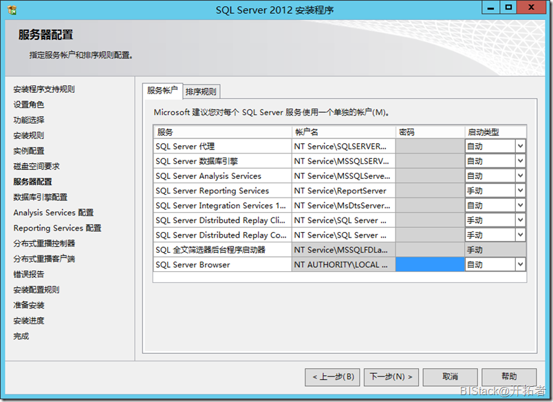
Task: Select SQL 全文筛选器后台程序启动器 row
Action: click(x=222, y=250)
